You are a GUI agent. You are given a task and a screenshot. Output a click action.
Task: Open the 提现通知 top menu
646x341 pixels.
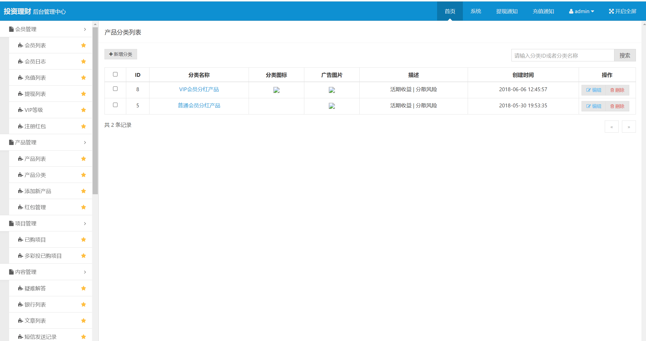pyautogui.click(x=507, y=11)
